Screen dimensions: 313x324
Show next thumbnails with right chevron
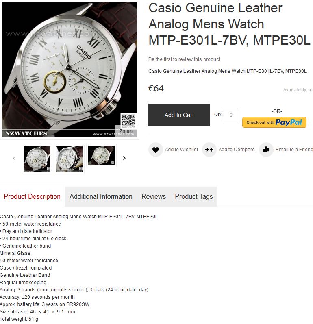(124, 158)
